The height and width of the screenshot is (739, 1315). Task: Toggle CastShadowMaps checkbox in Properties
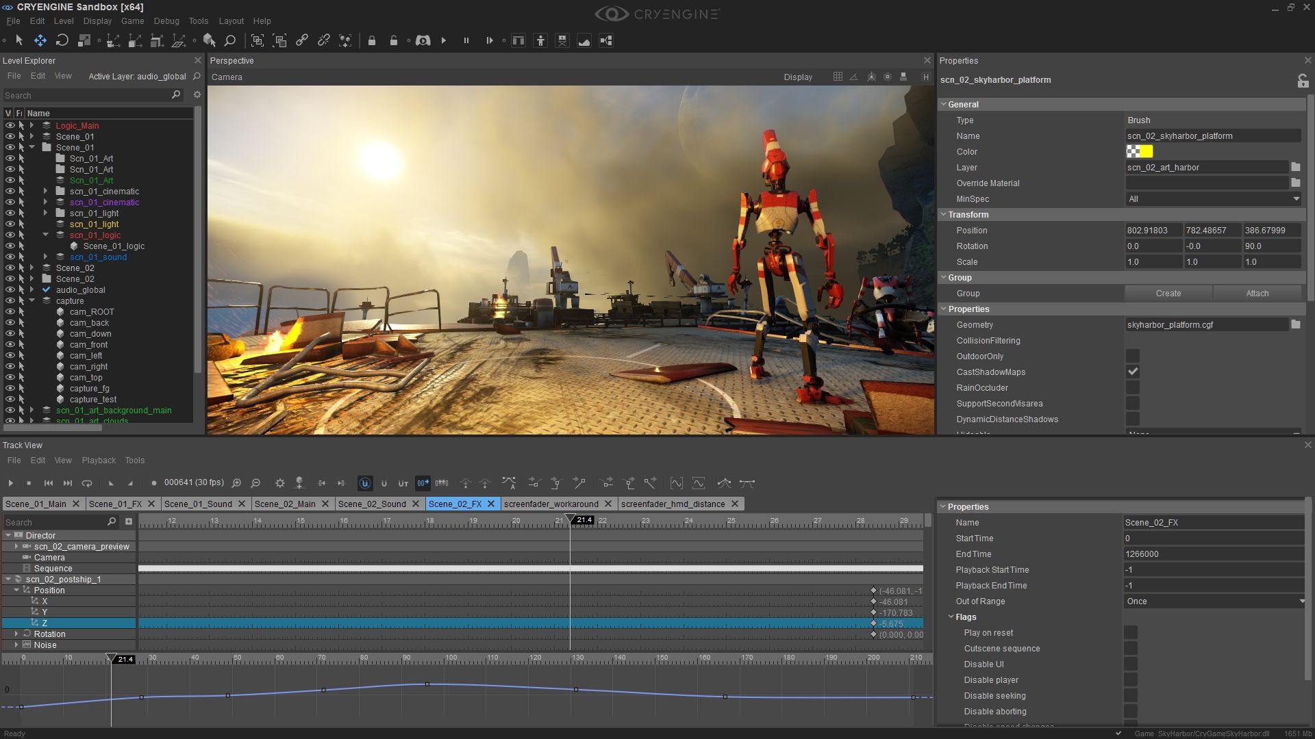coord(1131,371)
